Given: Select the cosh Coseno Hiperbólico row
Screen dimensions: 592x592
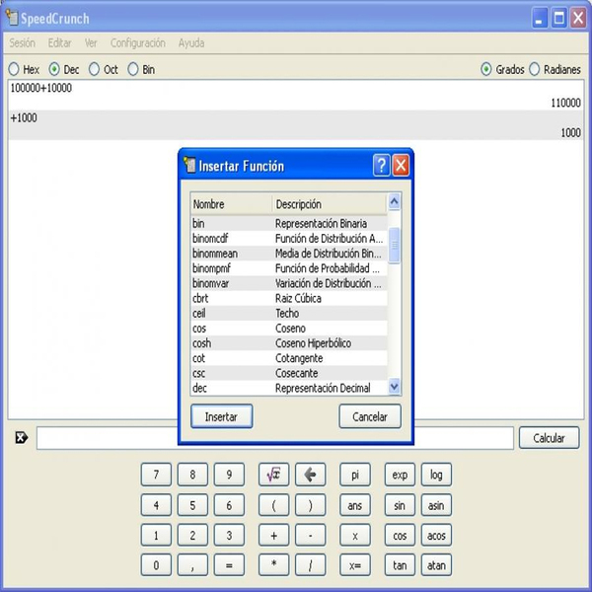Looking at the screenshot, I should [x=289, y=343].
